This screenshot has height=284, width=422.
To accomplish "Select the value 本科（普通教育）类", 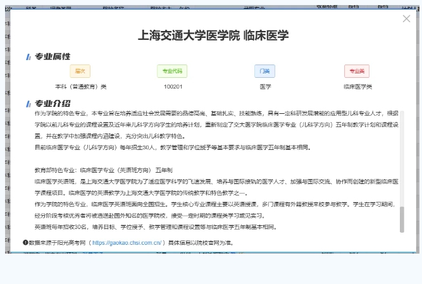I will click(81, 87).
